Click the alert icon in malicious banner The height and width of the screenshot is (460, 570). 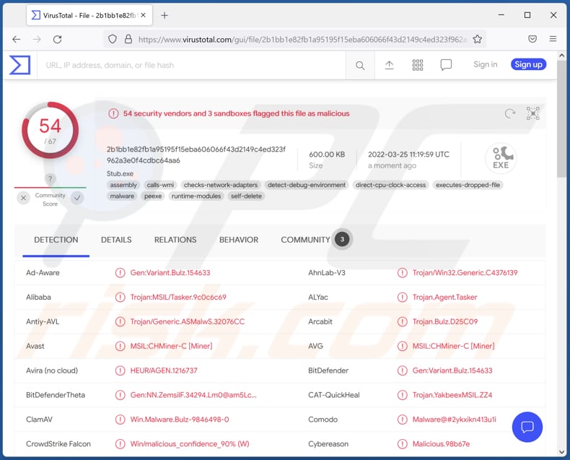113,113
